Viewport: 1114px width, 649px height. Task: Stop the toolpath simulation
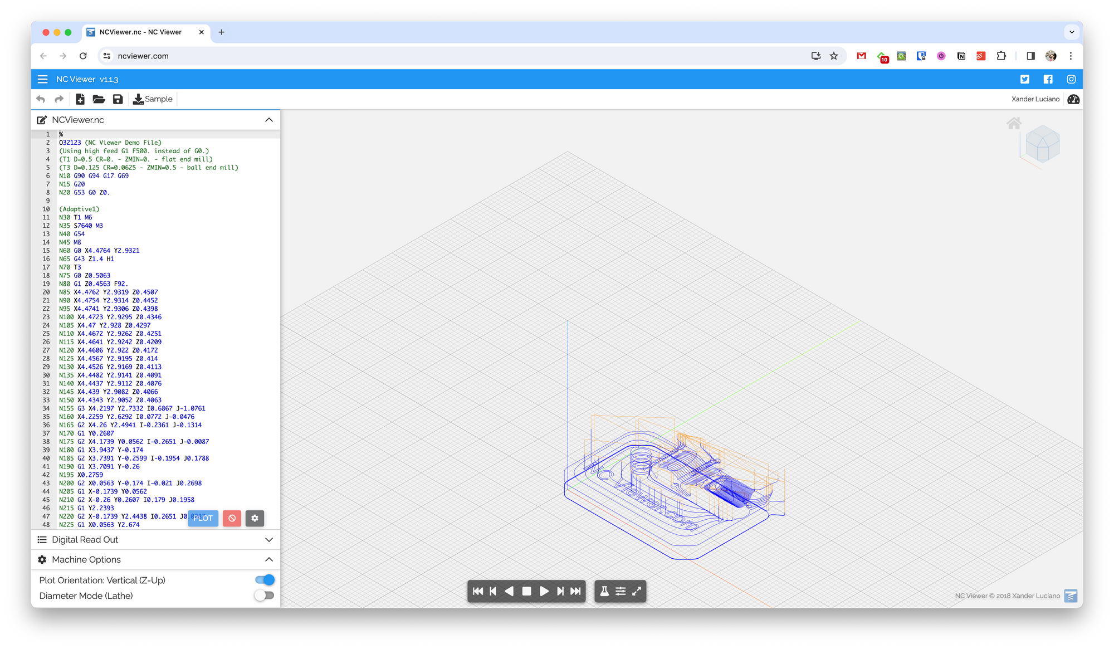pos(526,591)
